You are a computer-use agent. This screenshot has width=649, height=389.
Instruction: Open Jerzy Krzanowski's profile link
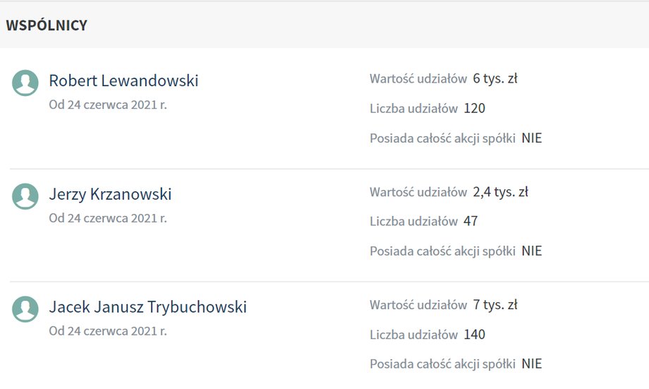click(110, 194)
